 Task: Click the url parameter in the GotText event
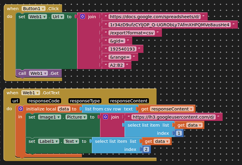tap(15, 101)
